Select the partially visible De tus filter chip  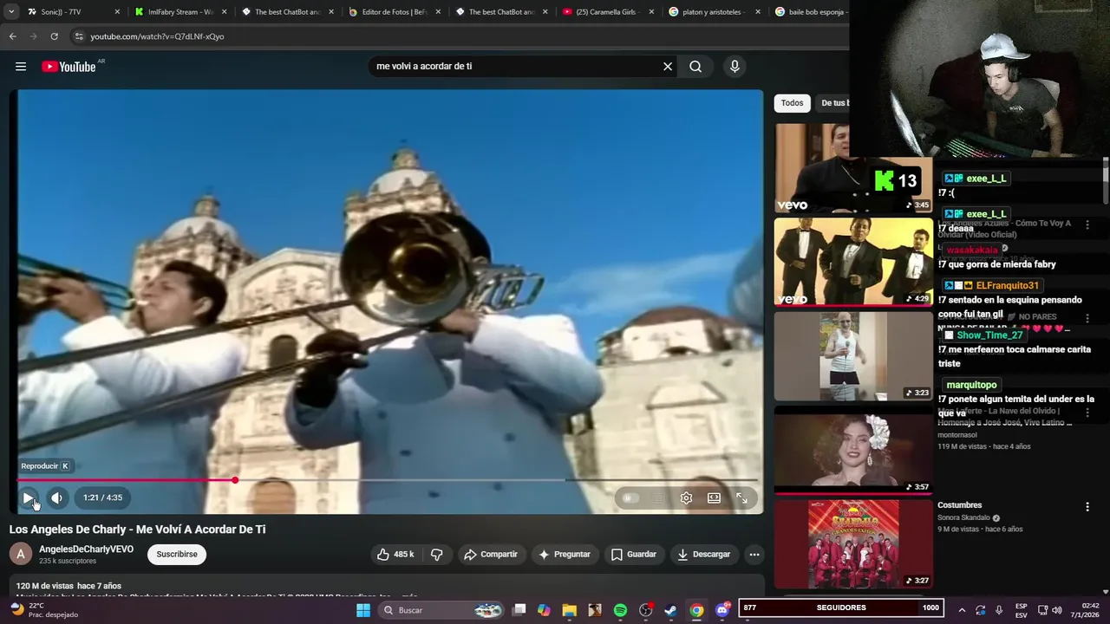point(833,103)
